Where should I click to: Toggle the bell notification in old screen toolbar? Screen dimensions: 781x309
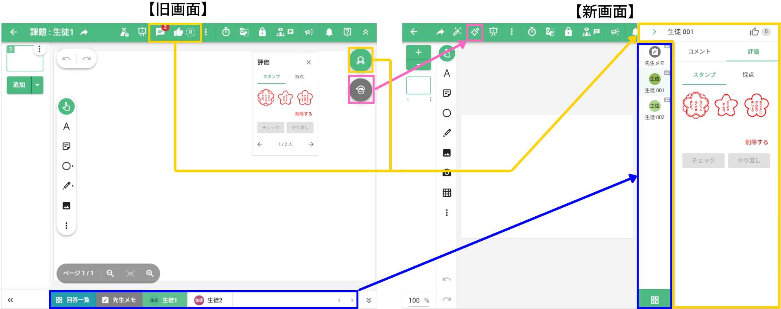329,32
